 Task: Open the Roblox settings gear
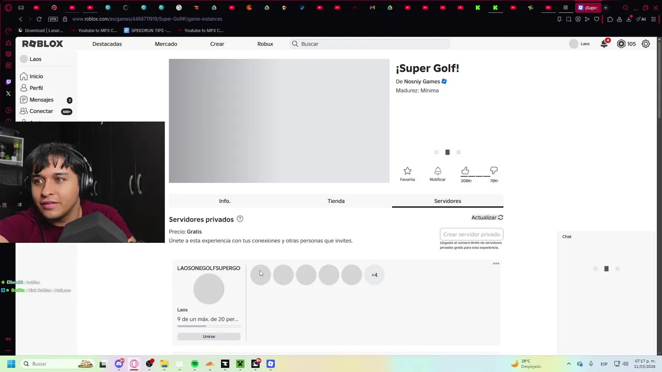[x=645, y=44]
